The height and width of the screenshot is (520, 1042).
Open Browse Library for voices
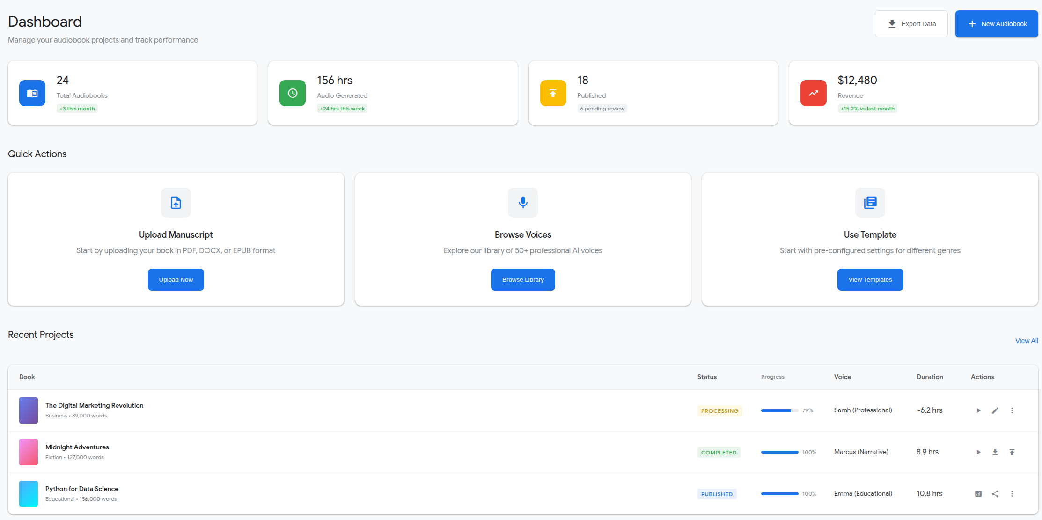tap(523, 280)
